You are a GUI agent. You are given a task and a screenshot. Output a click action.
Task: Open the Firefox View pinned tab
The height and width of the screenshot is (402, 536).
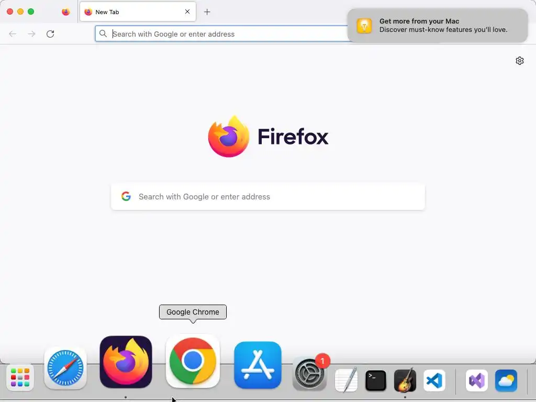(65, 12)
